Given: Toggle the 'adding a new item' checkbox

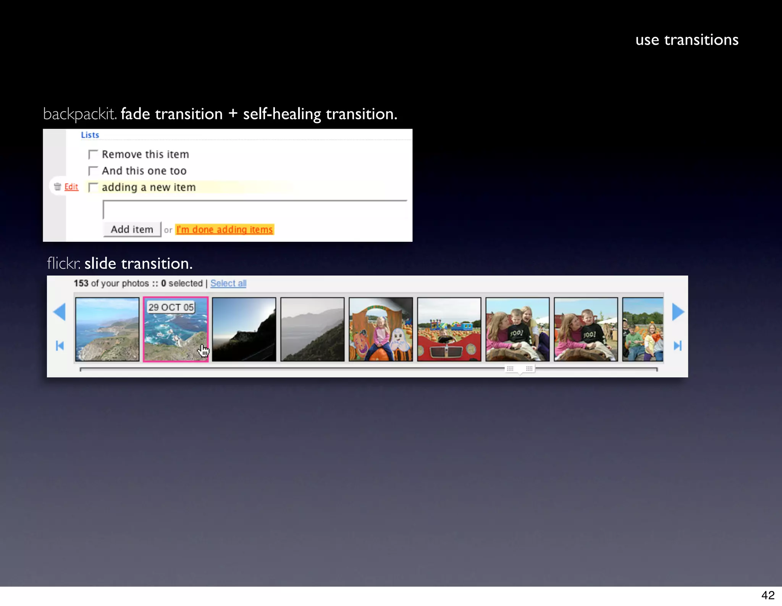Looking at the screenshot, I should [93, 187].
